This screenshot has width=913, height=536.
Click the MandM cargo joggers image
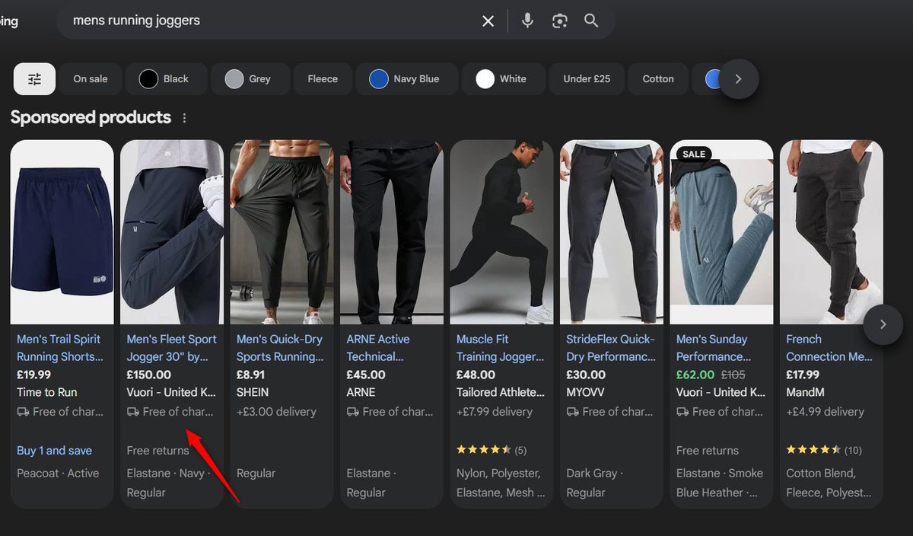(x=832, y=232)
